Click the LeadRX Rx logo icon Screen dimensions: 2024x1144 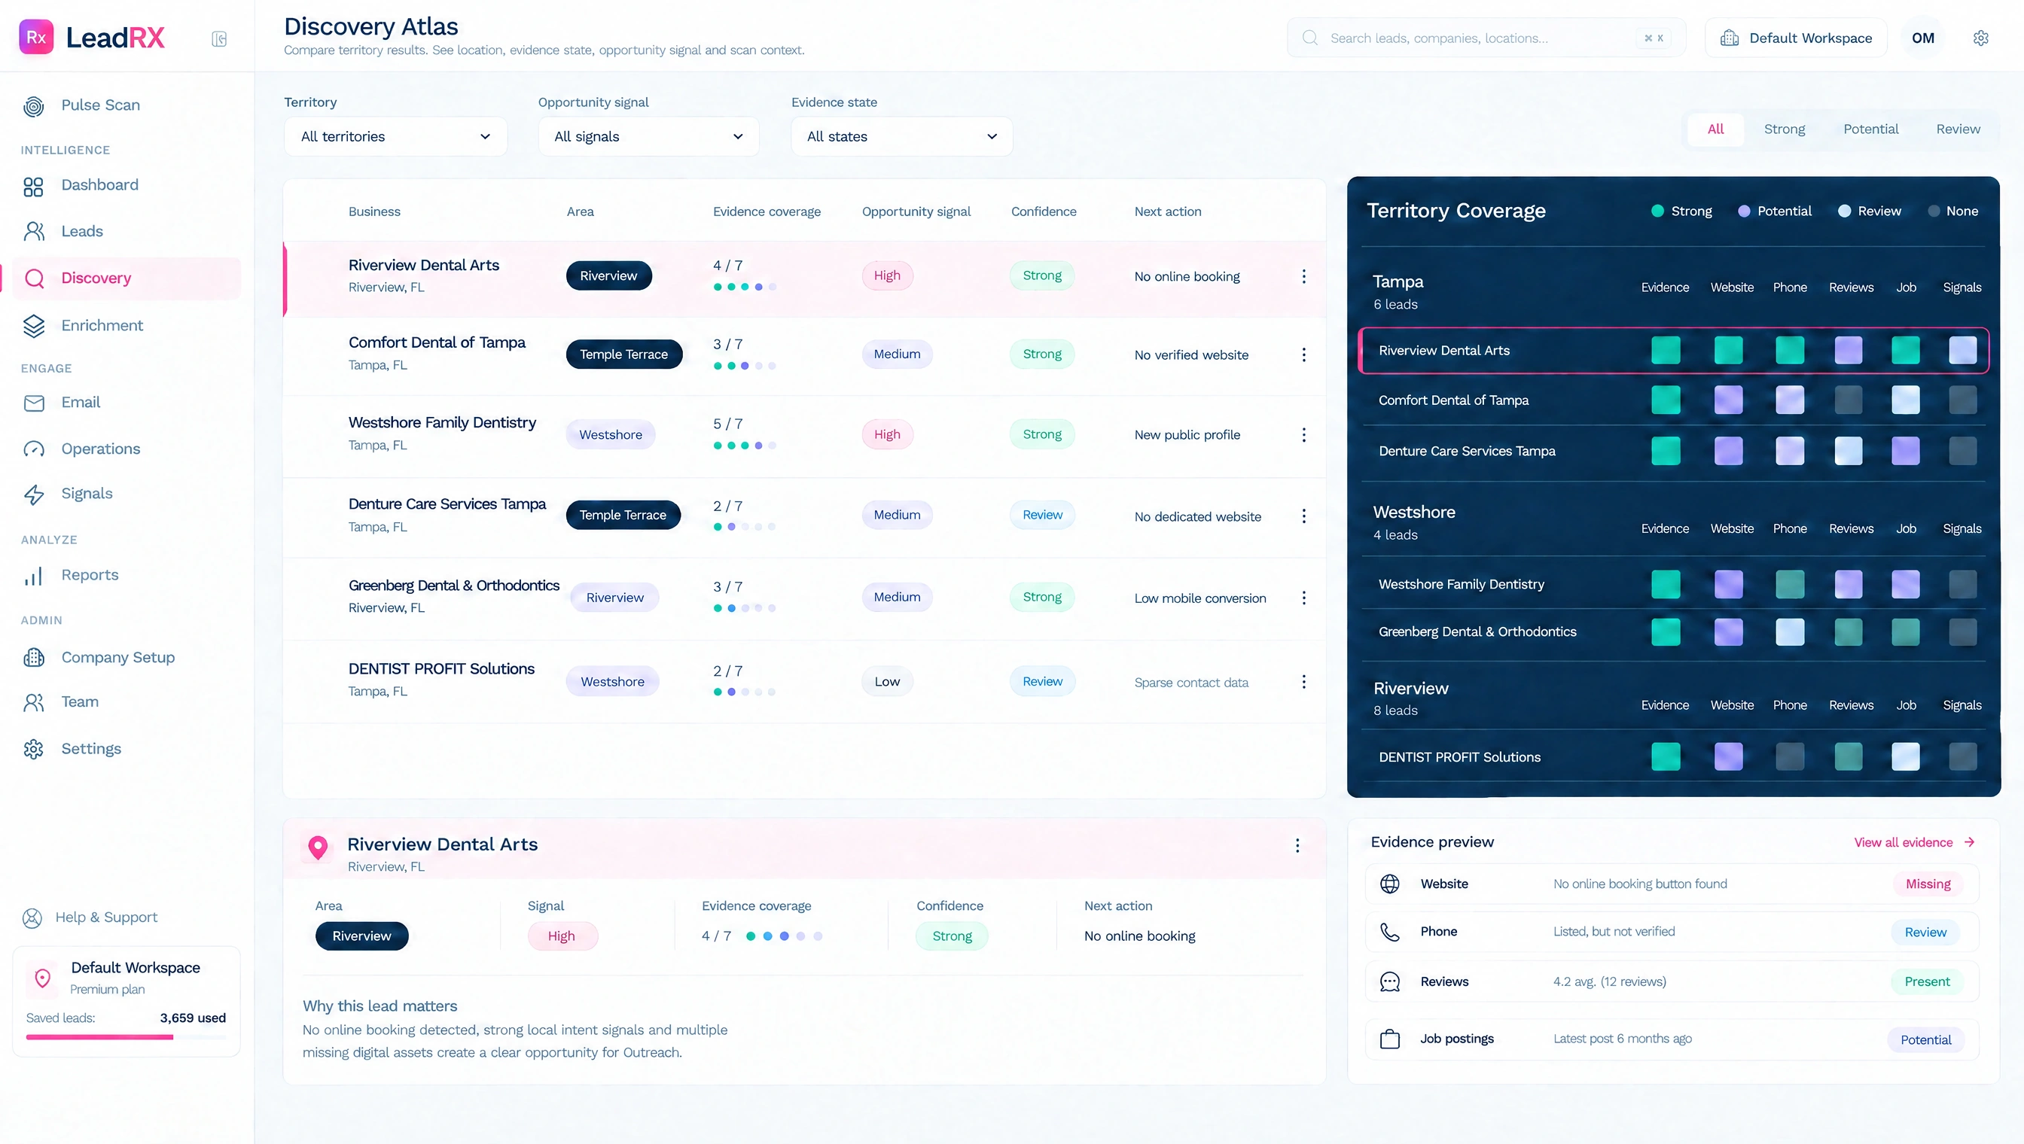click(x=36, y=37)
